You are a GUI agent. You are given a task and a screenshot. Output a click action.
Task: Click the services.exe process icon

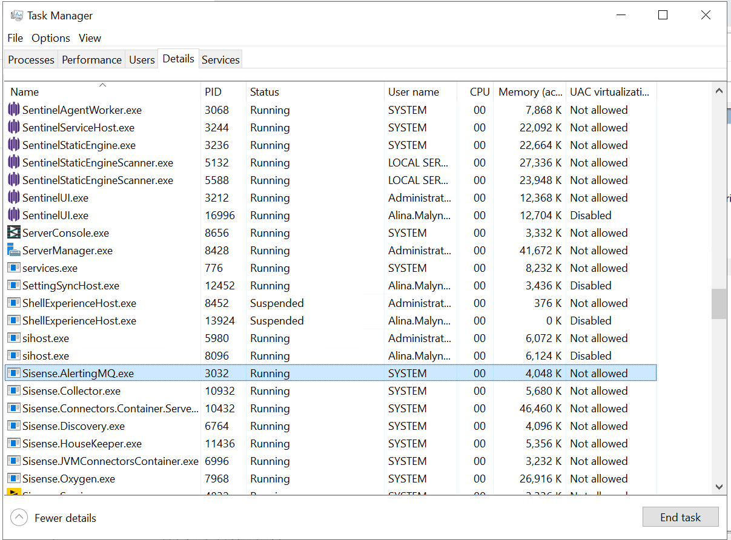pos(13,268)
